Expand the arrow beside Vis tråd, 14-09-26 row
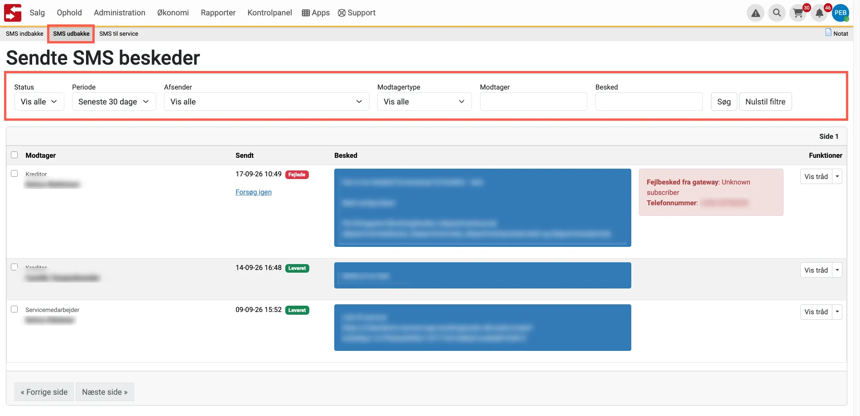860x416 pixels. pyautogui.click(x=837, y=270)
